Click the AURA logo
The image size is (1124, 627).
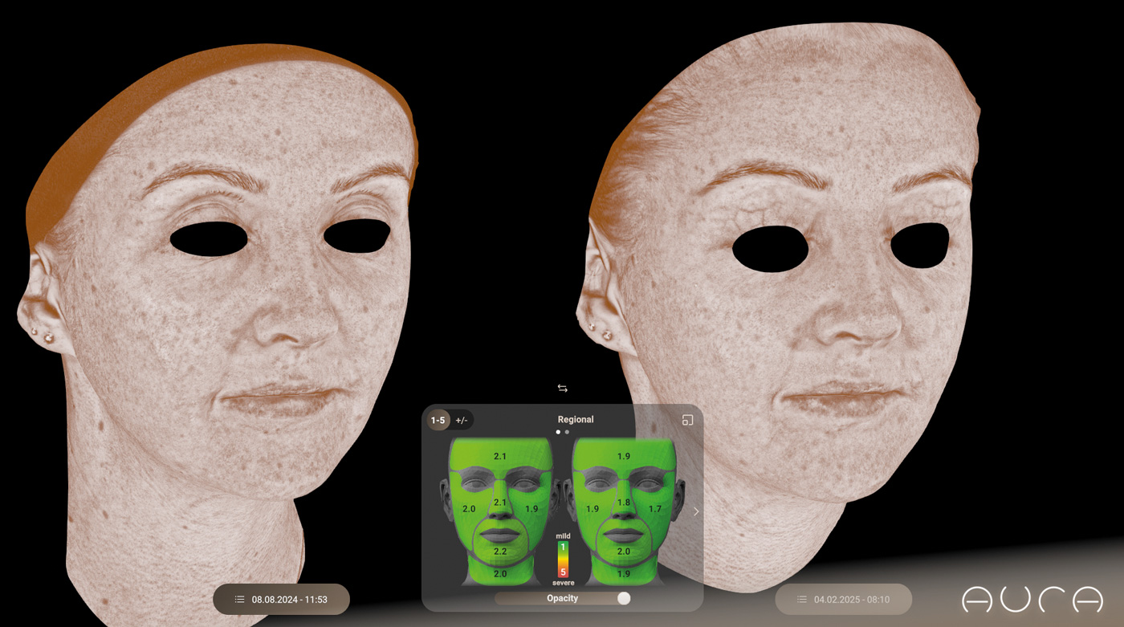[x=1032, y=601]
